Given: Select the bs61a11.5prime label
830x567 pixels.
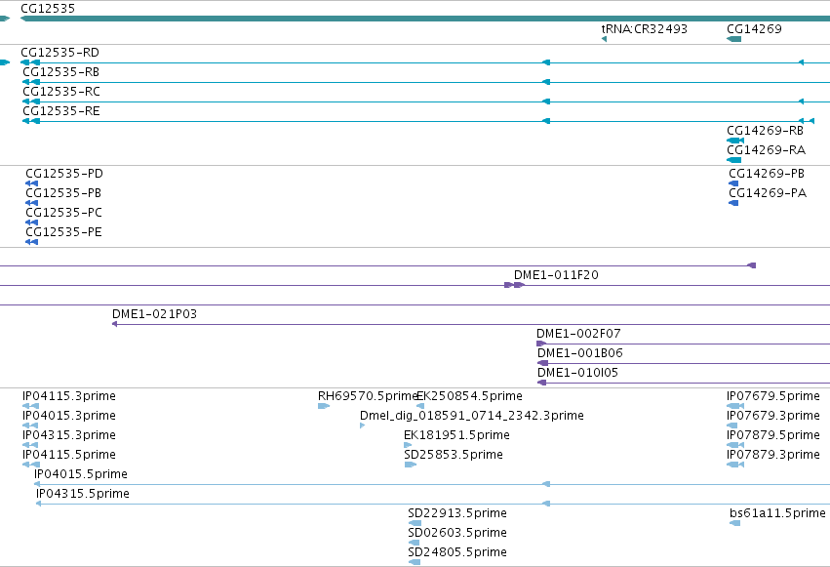Looking at the screenshot, I should coord(777,513).
